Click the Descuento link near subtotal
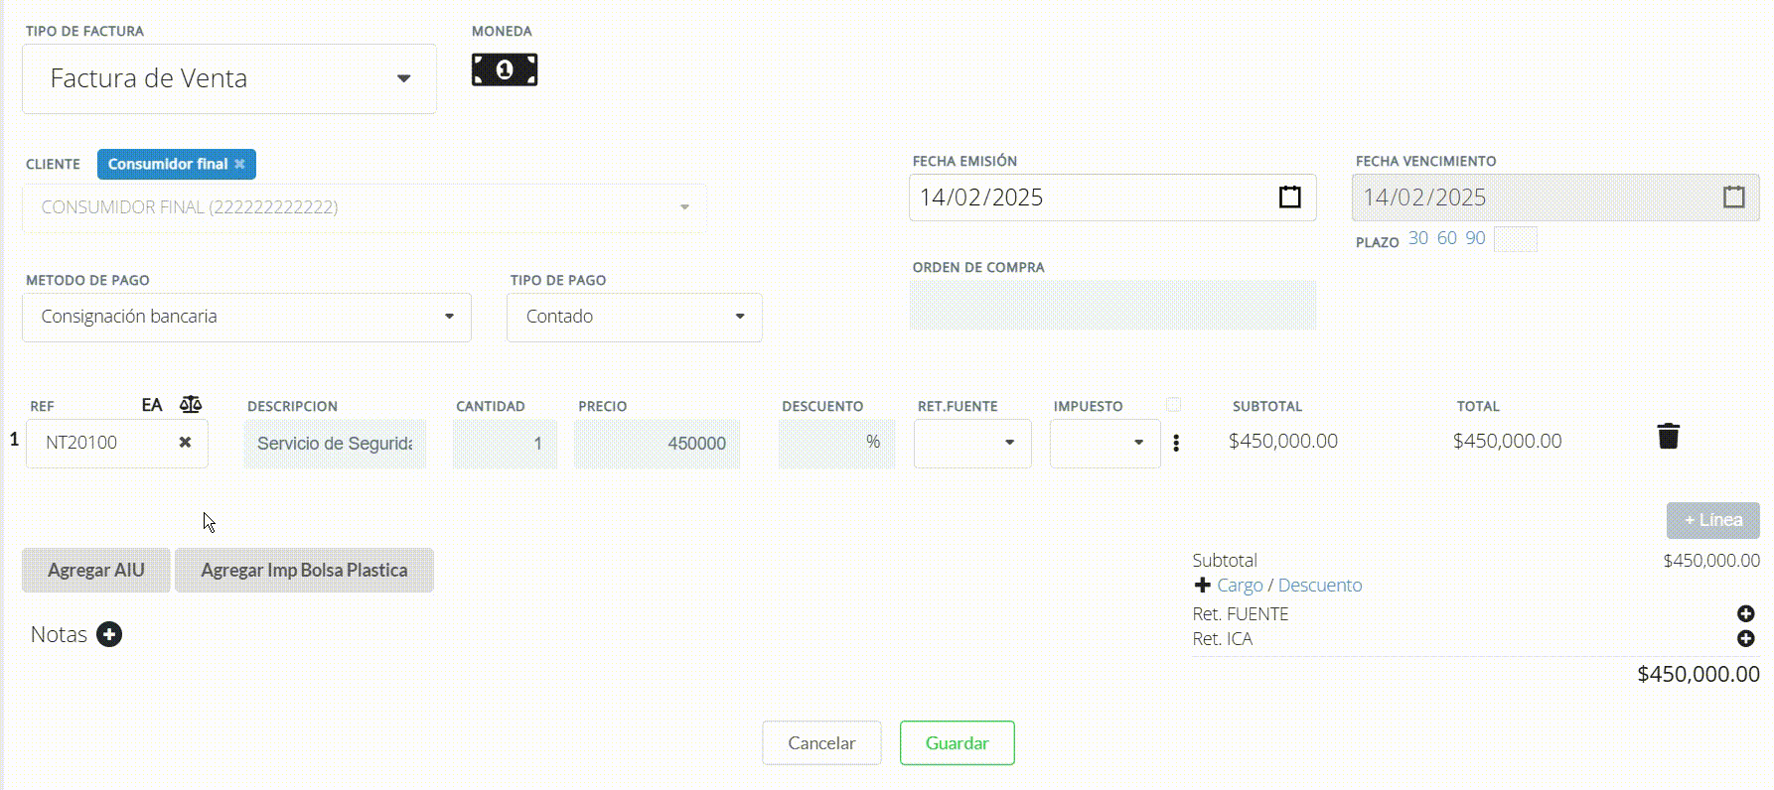 coord(1319,585)
